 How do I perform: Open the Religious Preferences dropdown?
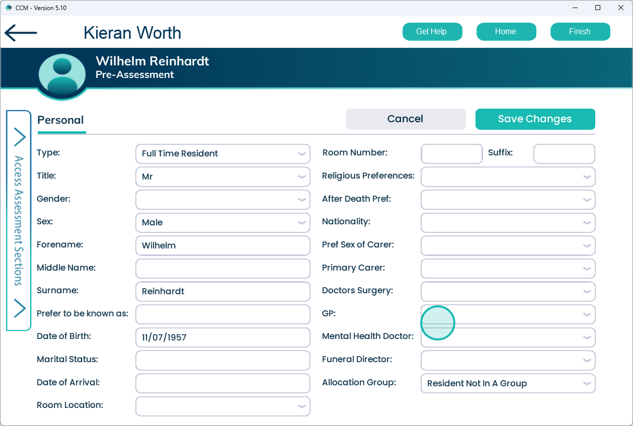click(x=508, y=177)
